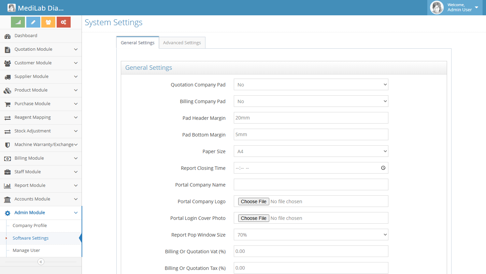Choose File for Portal Login Cover Photo
This screenshot has width=486, height=274.
tap(254, 218)
